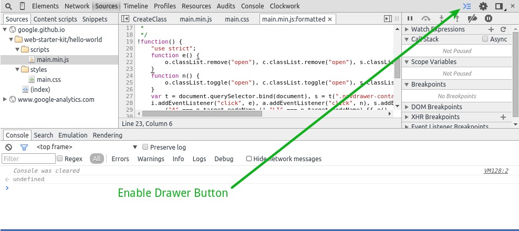Open the Emulation drawer tab
Image resolution: width=519 pixels, height=231 pixels.
pos(72,135)
